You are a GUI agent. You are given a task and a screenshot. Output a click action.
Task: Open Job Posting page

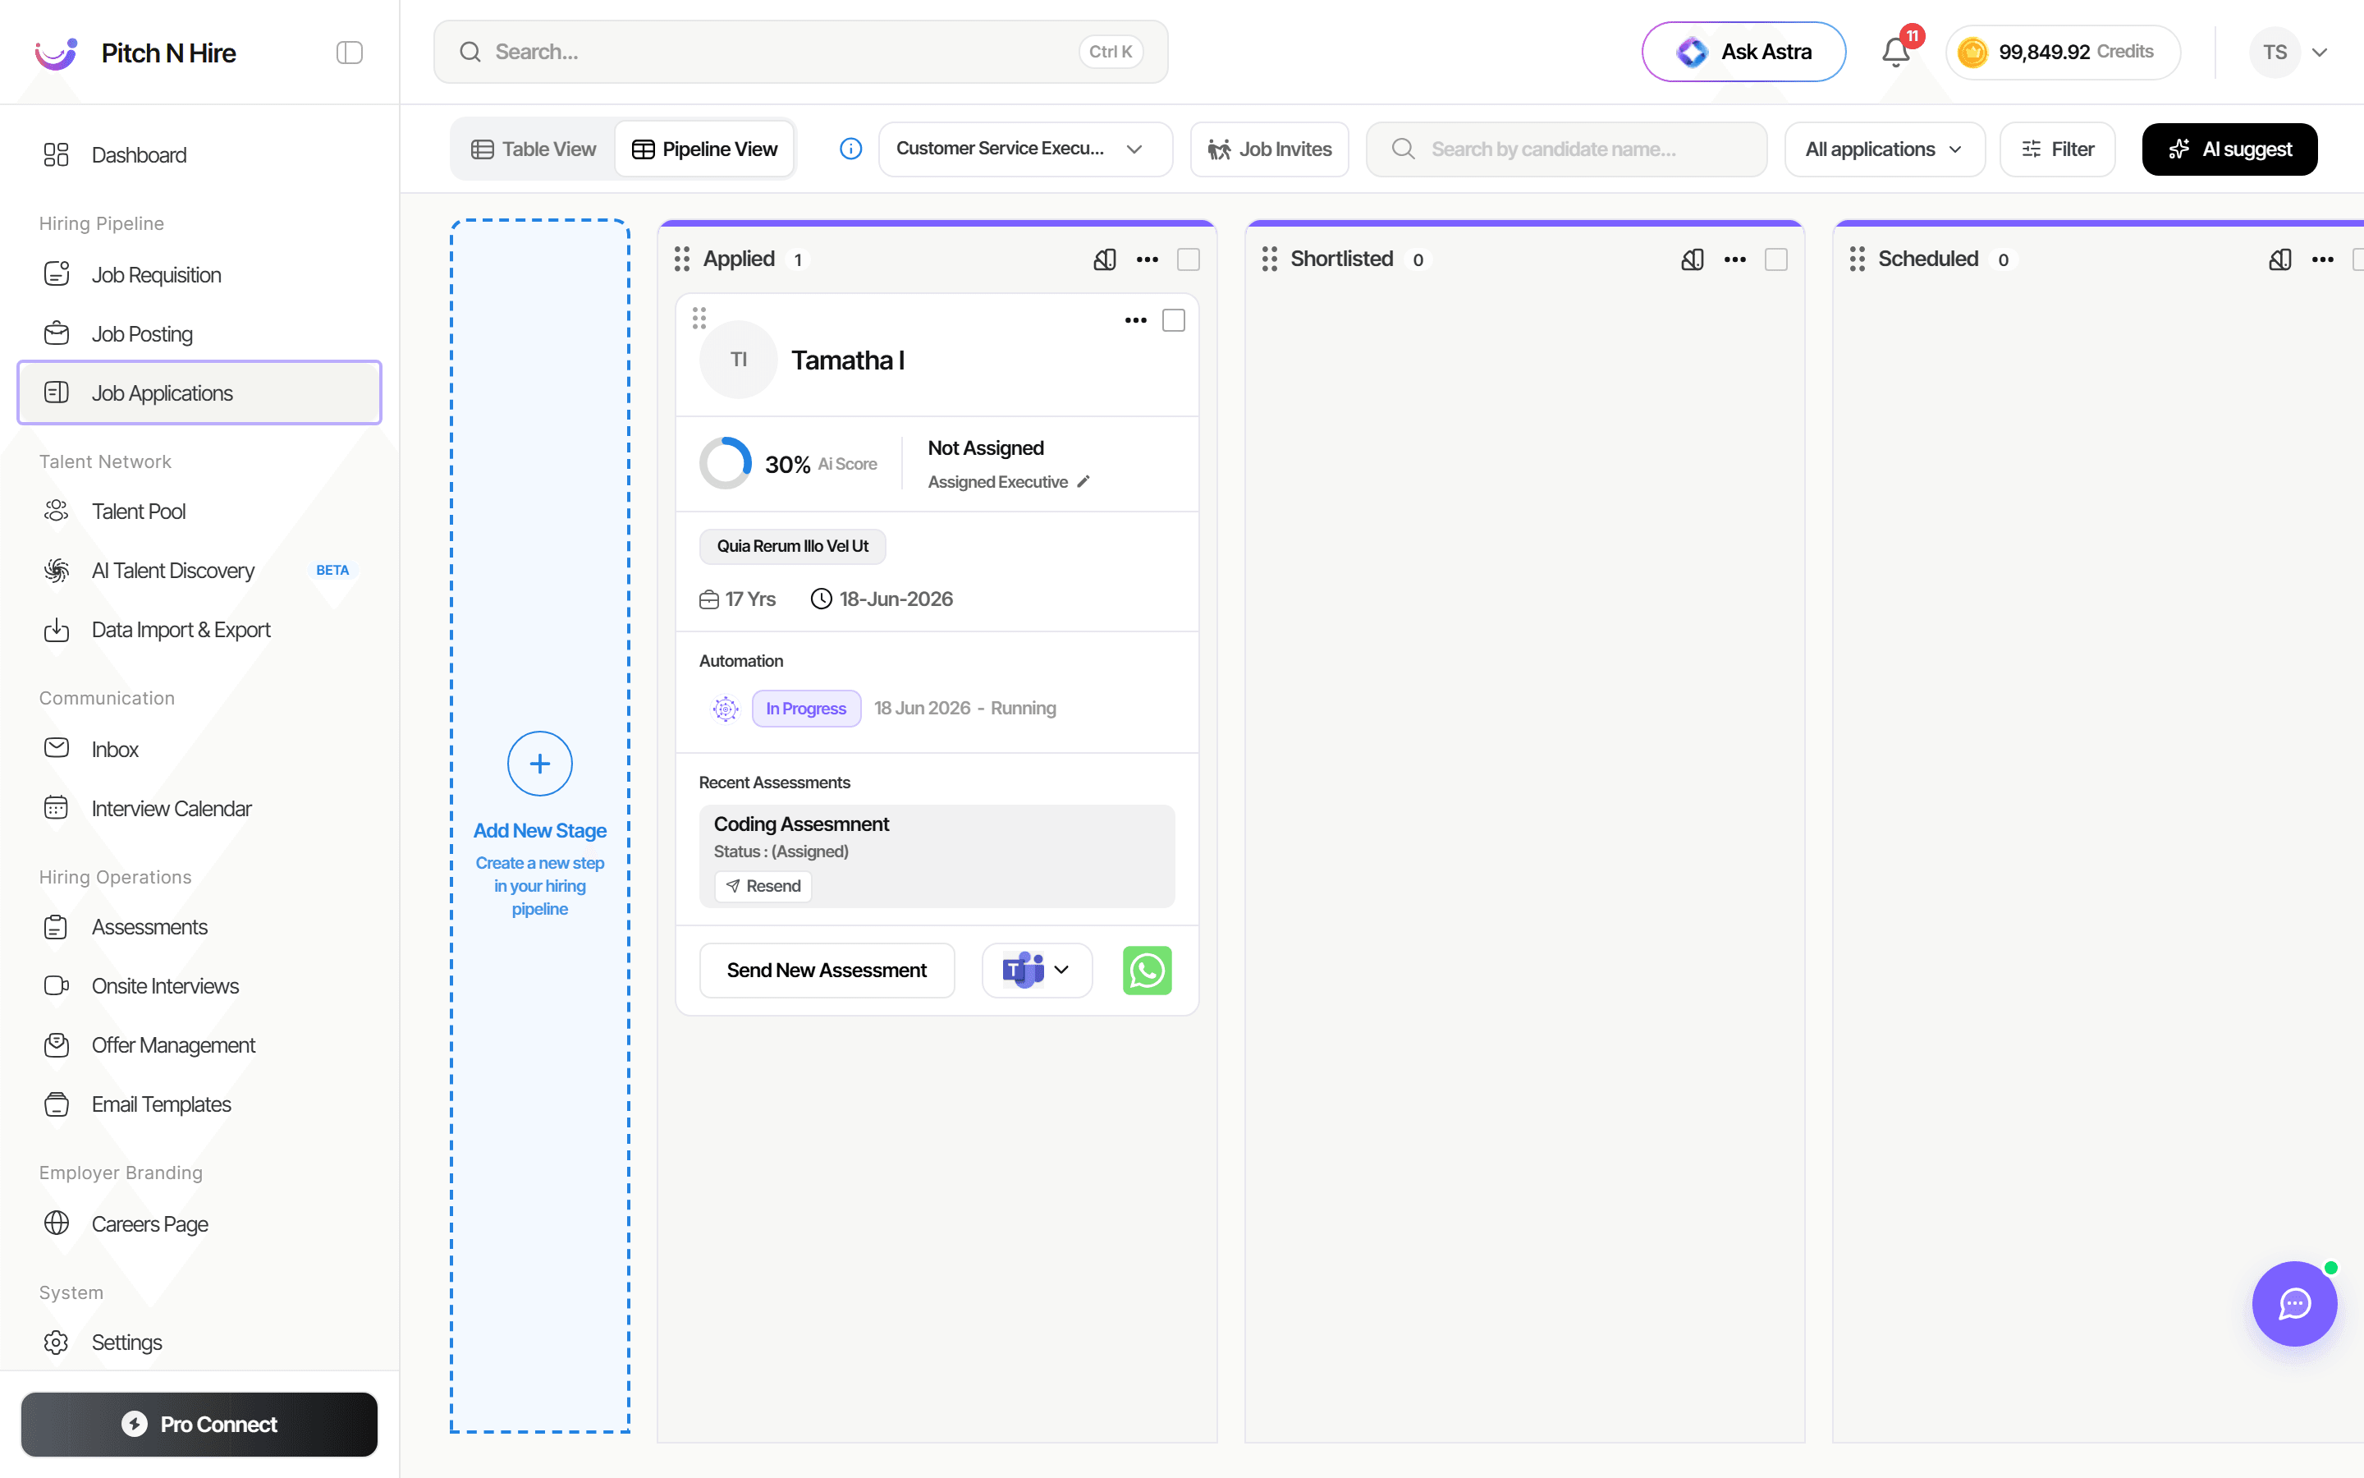pos(199,333)
